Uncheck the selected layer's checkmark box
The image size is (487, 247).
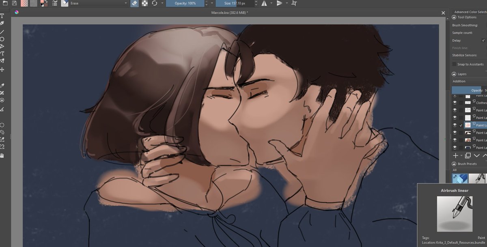(x=461, y=125)
